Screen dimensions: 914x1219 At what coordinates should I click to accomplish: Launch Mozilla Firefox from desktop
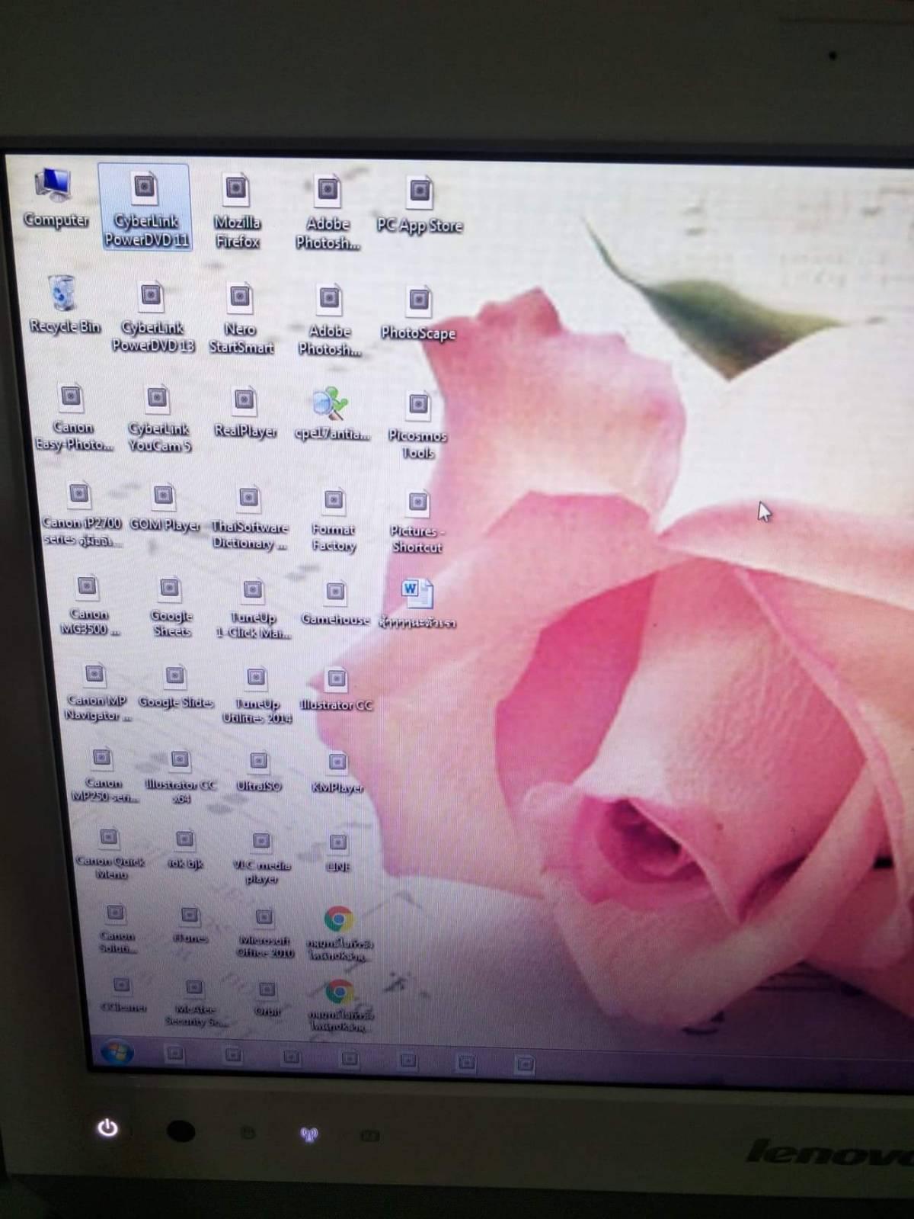click(237, 210)
